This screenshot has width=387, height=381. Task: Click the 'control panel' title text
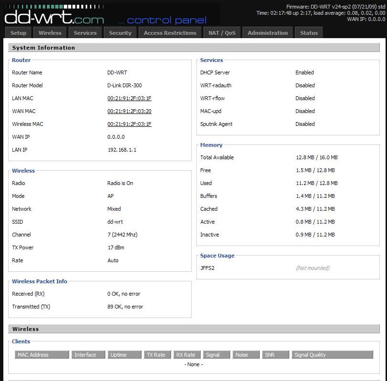167,20
